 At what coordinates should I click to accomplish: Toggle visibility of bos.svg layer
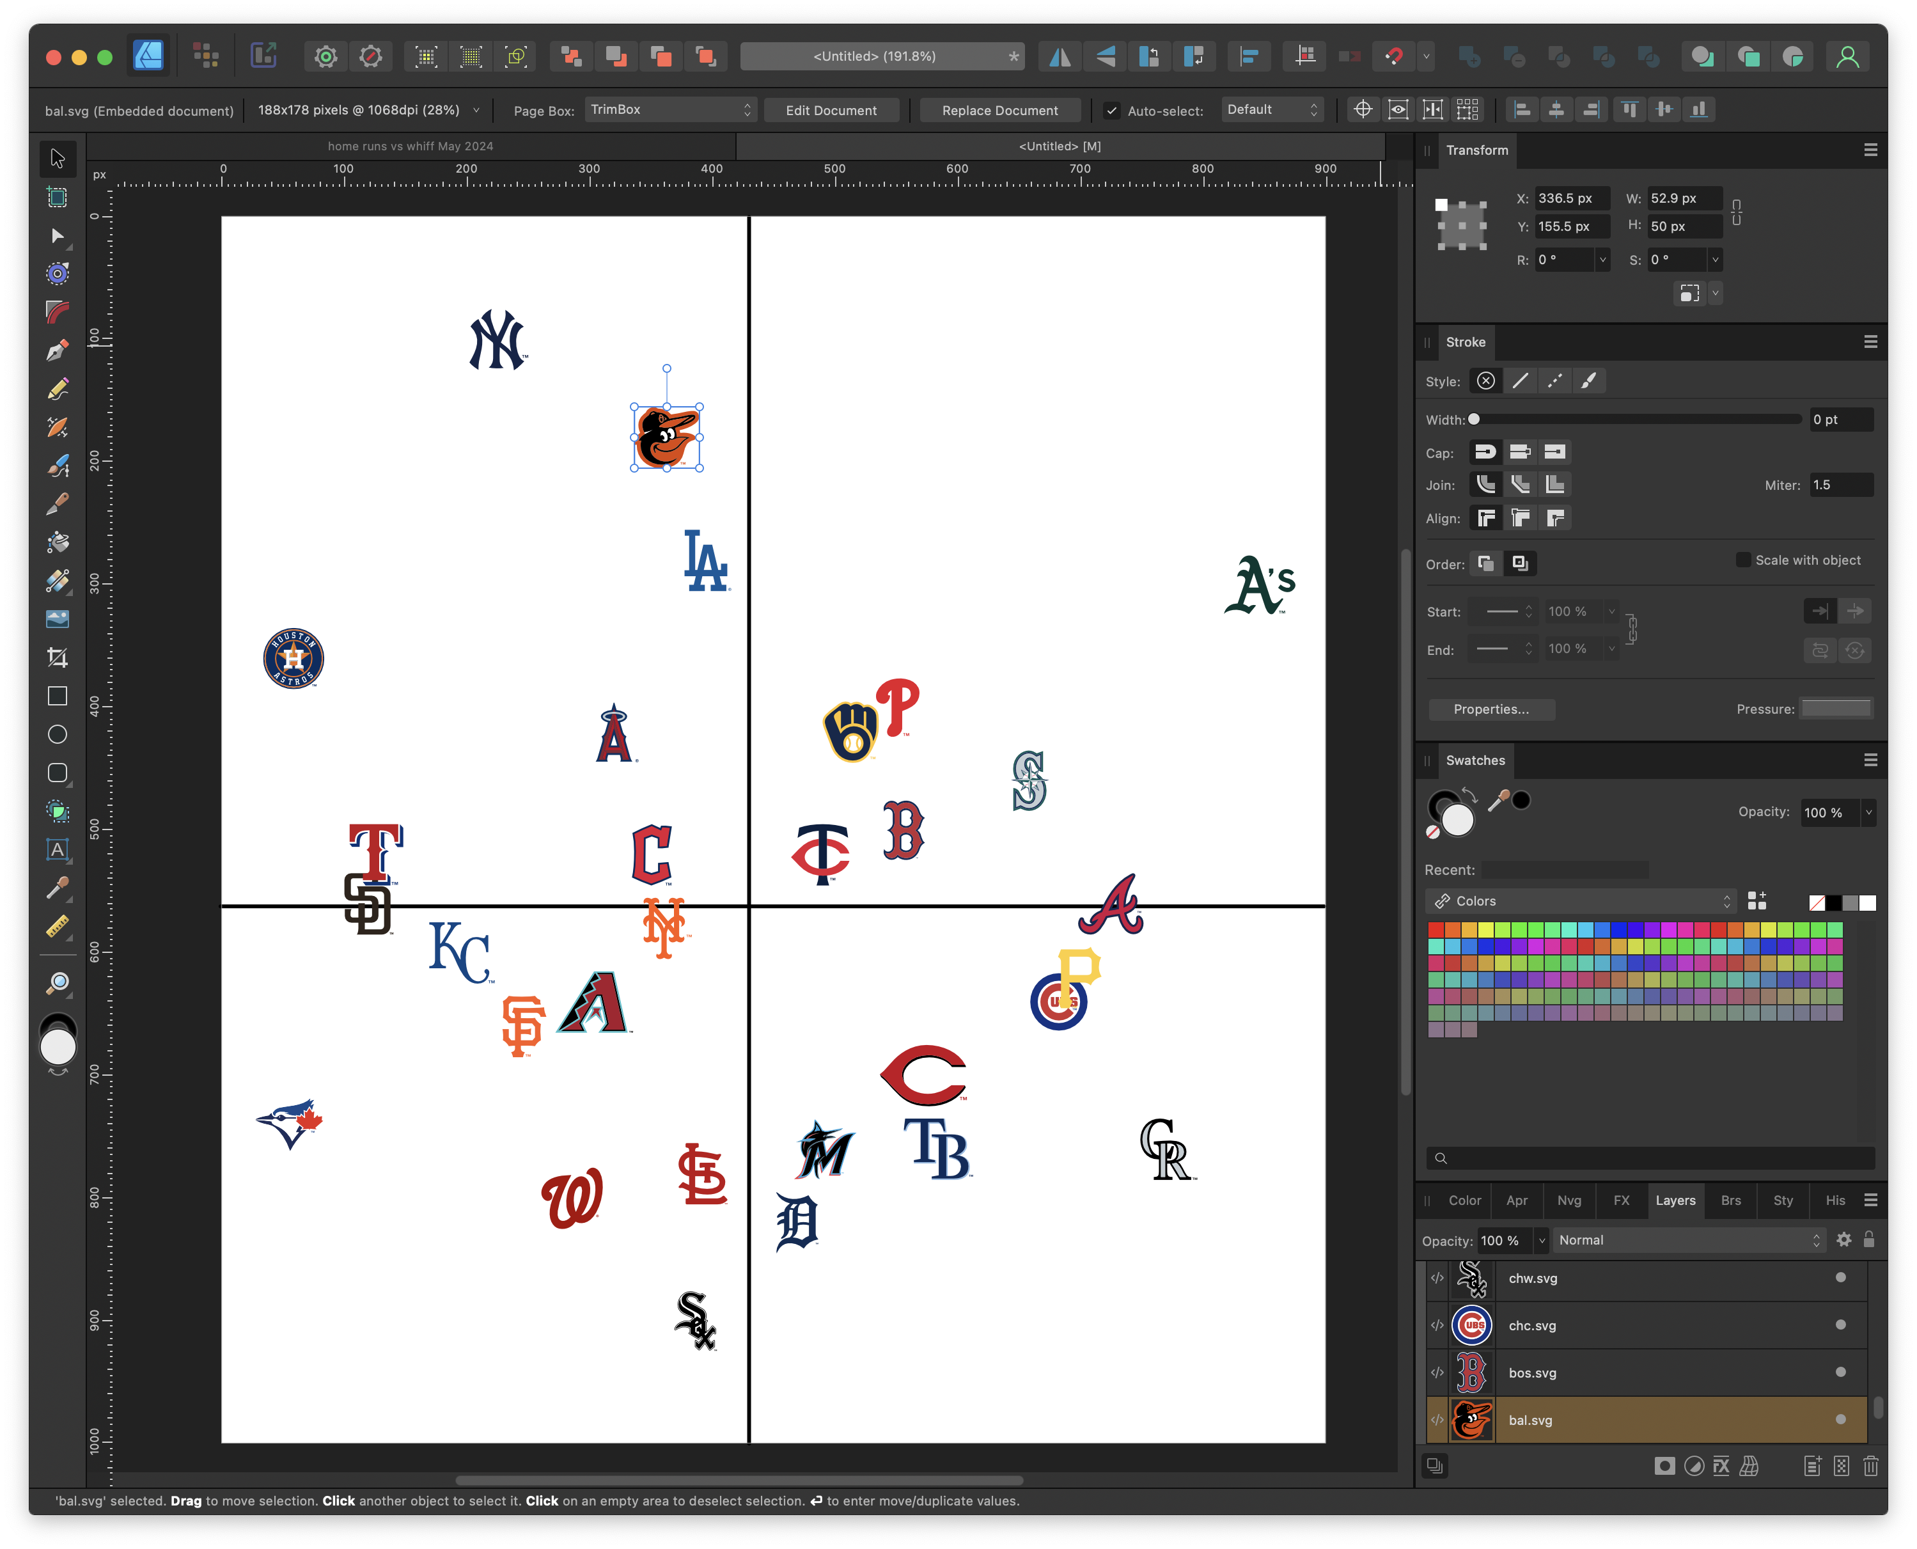1840,1372
